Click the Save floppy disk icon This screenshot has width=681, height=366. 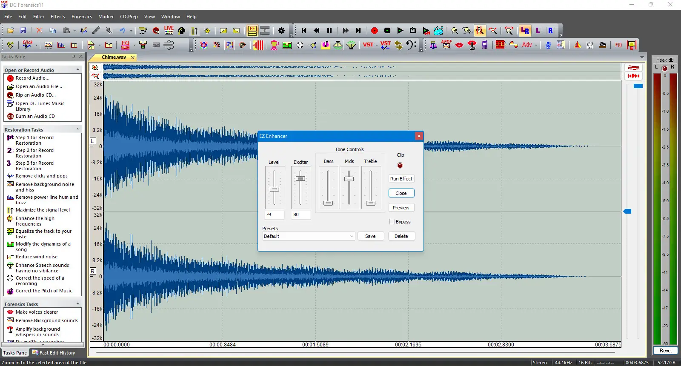(23, 31)
